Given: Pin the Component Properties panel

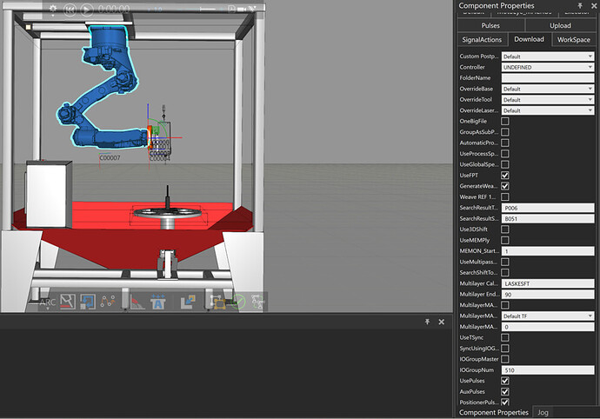Looking at the screenshot, I should coord(580,5).
